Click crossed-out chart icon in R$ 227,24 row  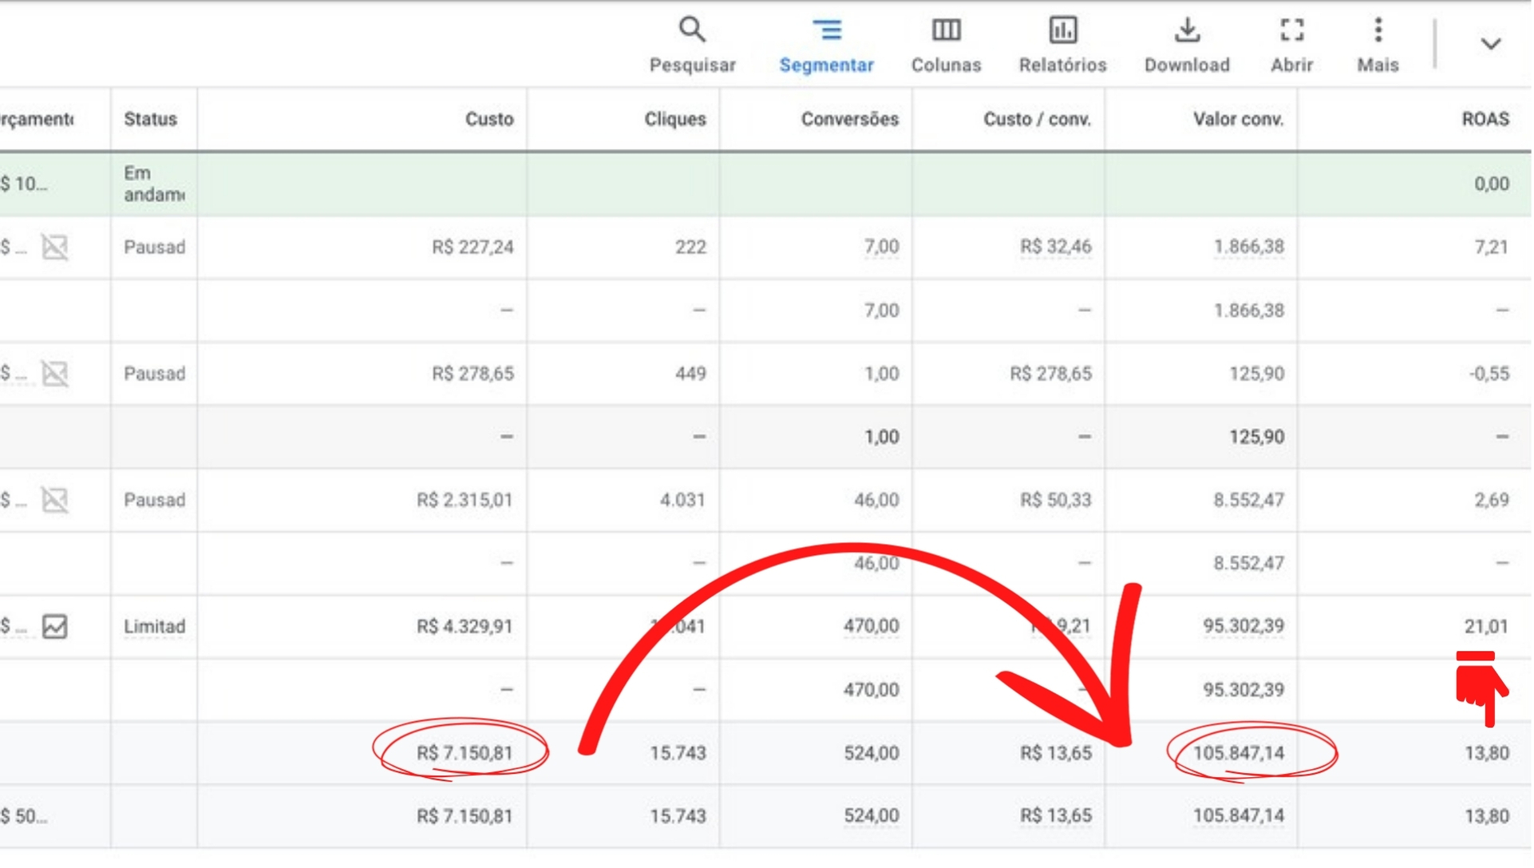click(x=55, y=248)
